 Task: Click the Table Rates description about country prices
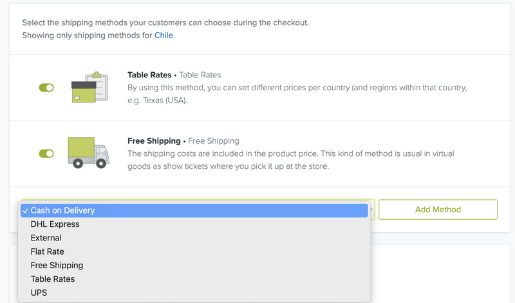click(x=297, y=93)
